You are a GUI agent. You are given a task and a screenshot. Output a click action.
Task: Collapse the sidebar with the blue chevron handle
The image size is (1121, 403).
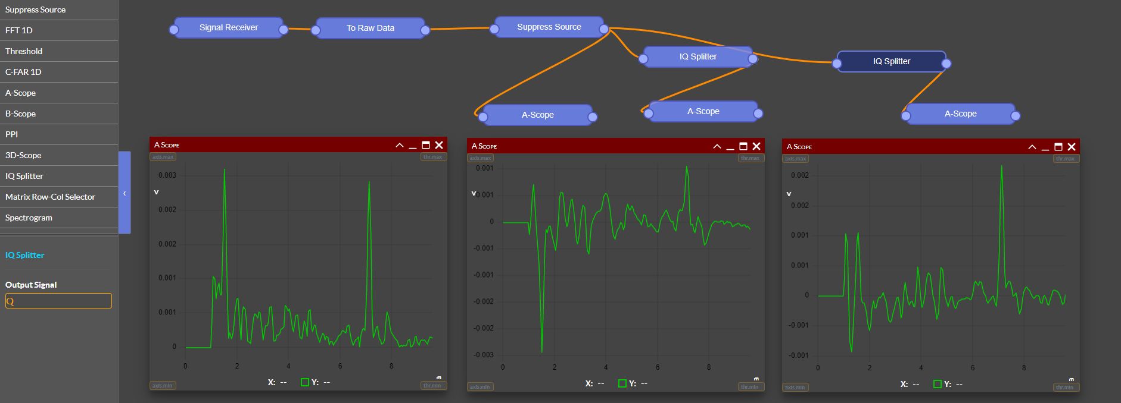pyautogui.click(x=124, y=193)
